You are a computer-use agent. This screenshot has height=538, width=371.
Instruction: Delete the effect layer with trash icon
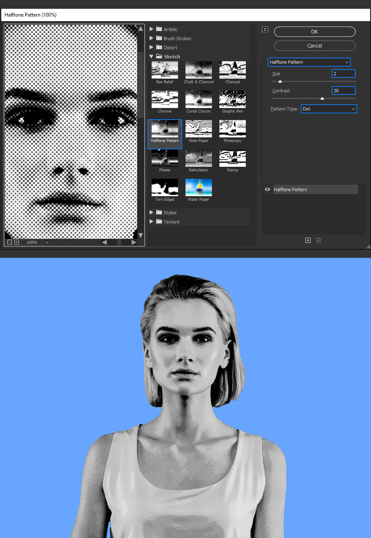tap(319, 240)
